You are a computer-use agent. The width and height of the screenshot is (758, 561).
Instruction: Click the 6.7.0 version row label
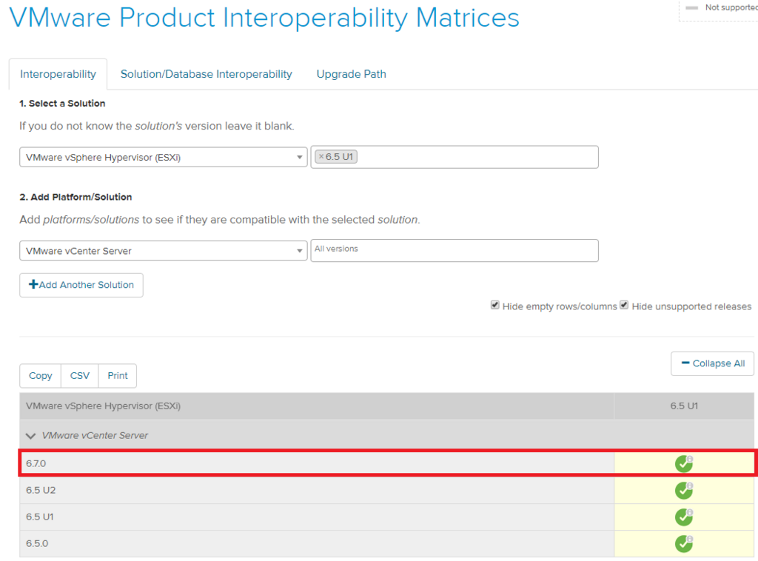pos(36,463)
